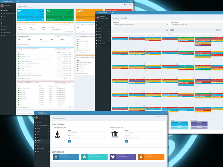The height and width of the screenshot is (167, 223).
Task: Start a Private Event booking
Action: [x=151, y=157]
